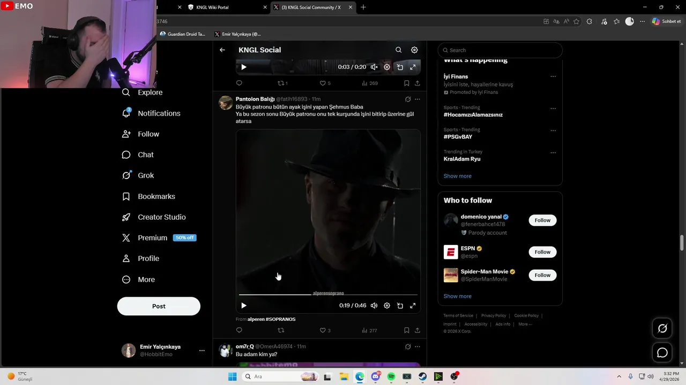The height and width of the screenshot is (385, 686).
Task: Open options for #PSGvBAY trend
Action: [x=553, y=130]
